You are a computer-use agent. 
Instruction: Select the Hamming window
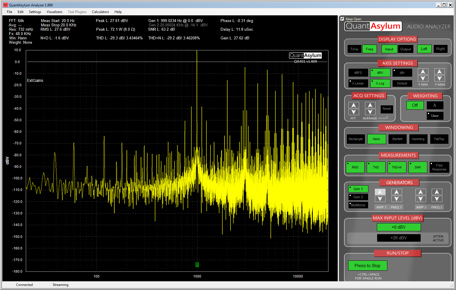pos(418,139)
